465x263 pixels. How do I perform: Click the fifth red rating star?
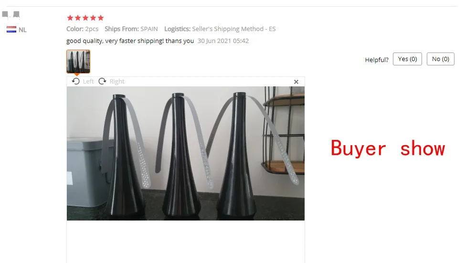[101, 18]
